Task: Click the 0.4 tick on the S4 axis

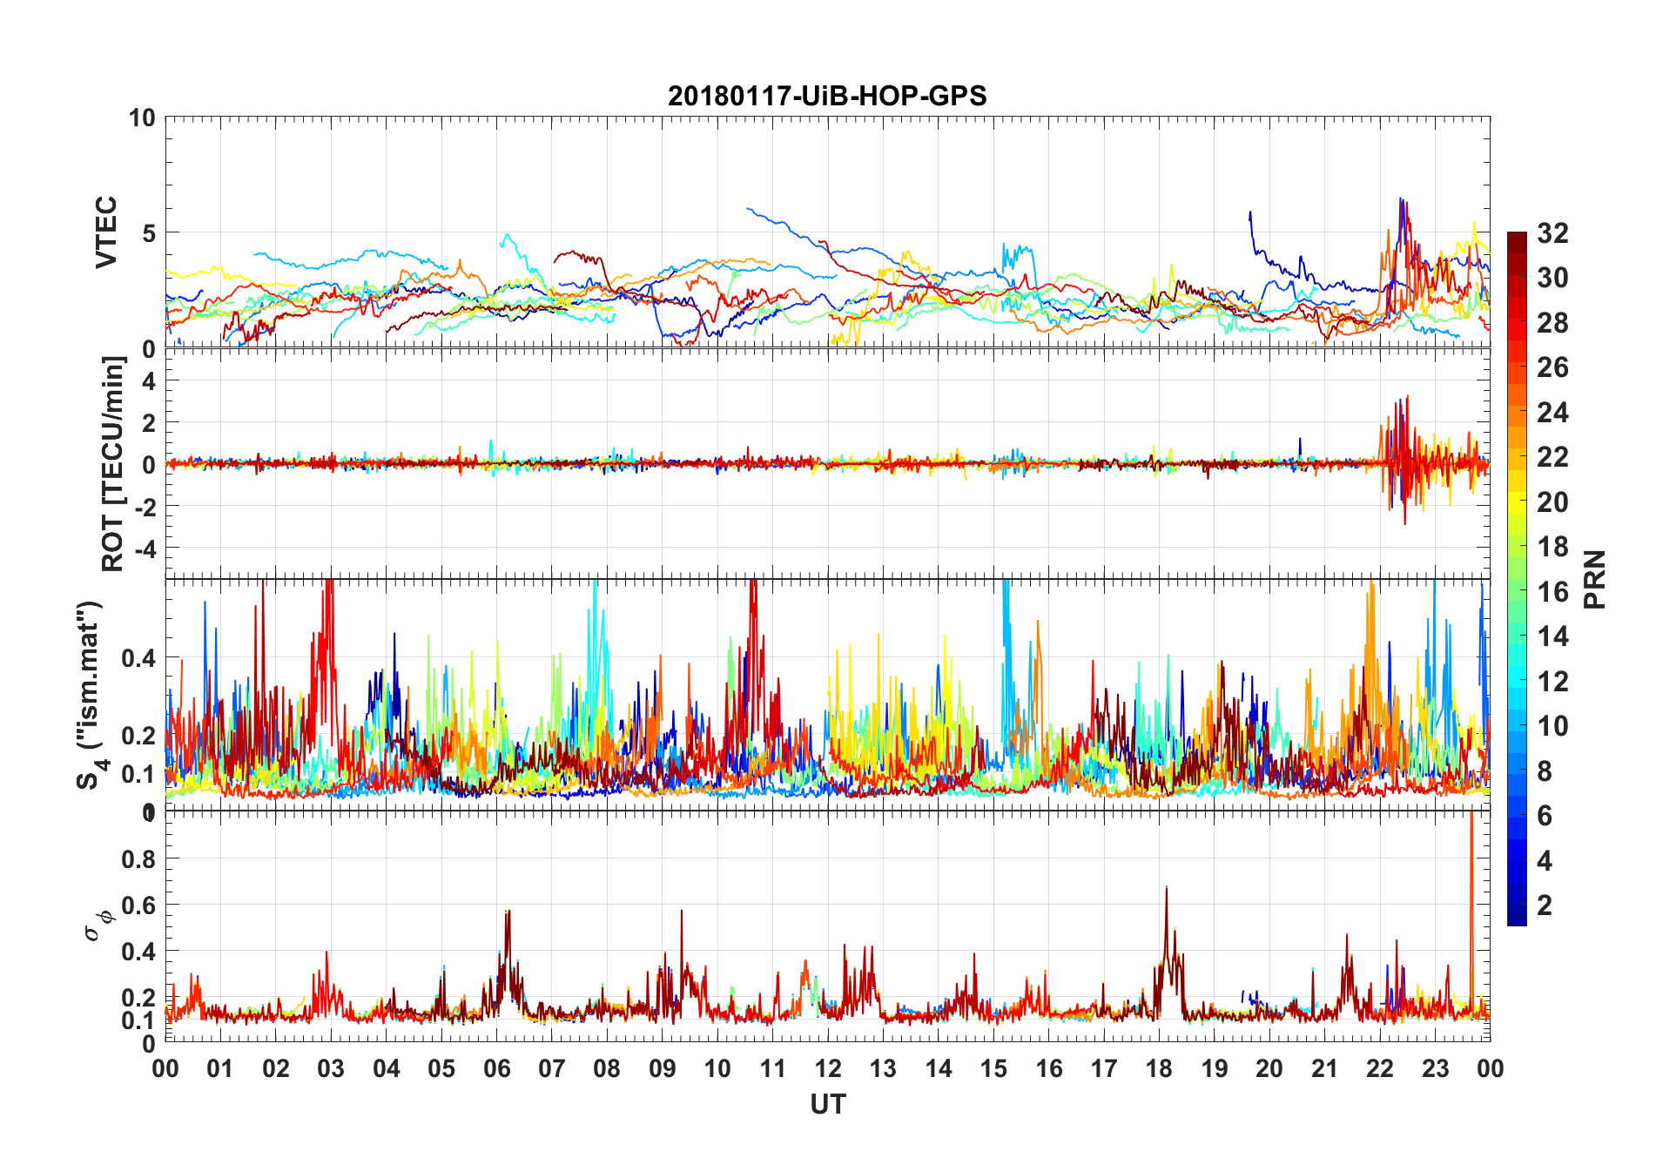Action: [x=138, y=658]
